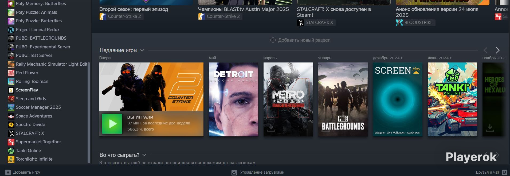Launch Counter-Strike 2 with green play button

coord(112,124)
